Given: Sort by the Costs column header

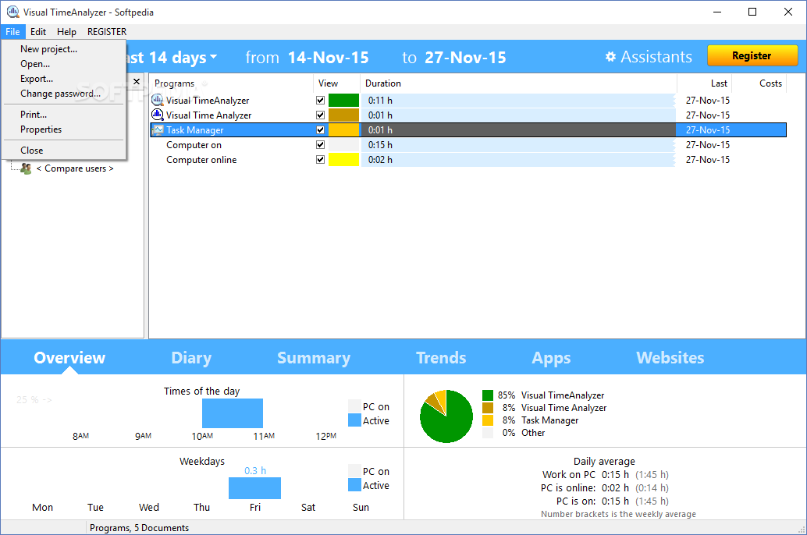Looking at the screenshot, I should pyautogui.click(x=759, y=83).
